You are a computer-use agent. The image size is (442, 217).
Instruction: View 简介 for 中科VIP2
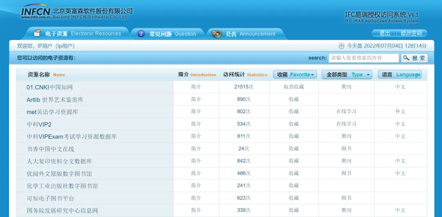point(196,124)
